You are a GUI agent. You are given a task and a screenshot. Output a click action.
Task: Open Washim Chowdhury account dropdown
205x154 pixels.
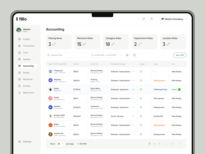coord(174,19)
